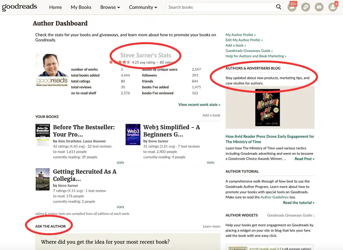Open the group discussions icon
343x250 pixels.
coord(305,7)
